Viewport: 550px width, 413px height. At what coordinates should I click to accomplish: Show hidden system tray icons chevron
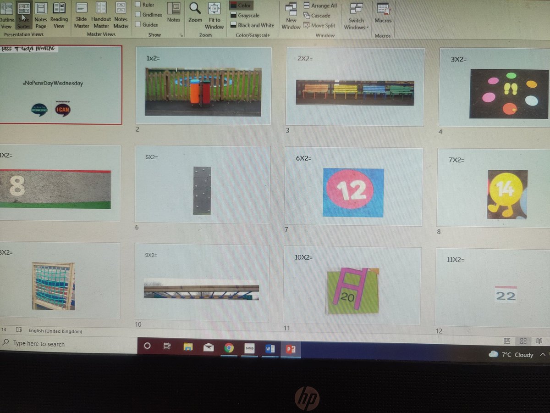(x=543, y=355)
